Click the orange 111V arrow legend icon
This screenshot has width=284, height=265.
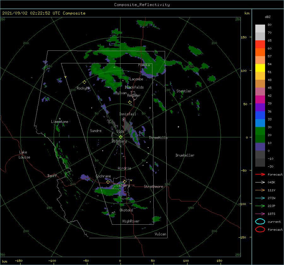coord(260,190)
